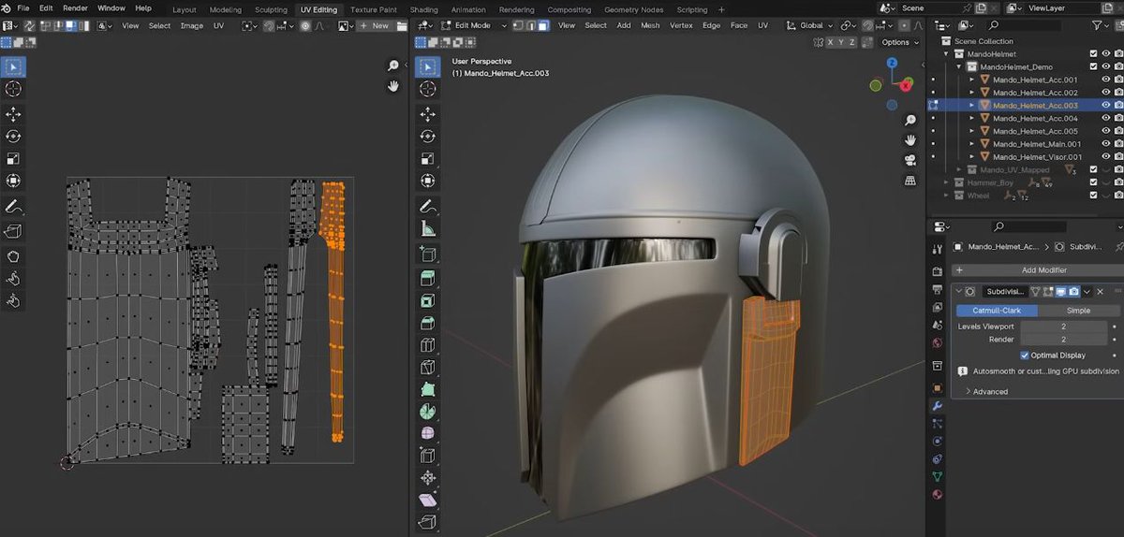This screenshot has height=537, width=1124.
Task: Open the Tool properties tab
Action: pos(938,249)
